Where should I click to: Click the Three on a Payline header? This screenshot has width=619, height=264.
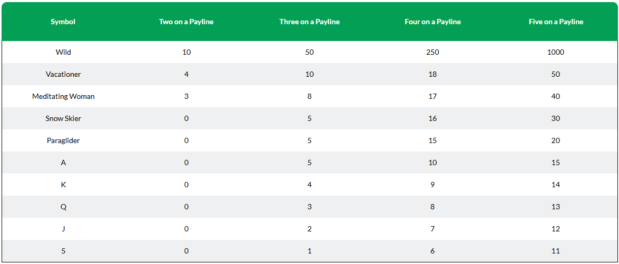[x=310, y=22]
